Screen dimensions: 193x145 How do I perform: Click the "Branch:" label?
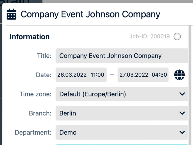40,113
